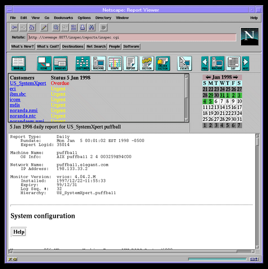Viewport: 268px width, 269px height.
Task: Open the Window menu
Action: 122,18
